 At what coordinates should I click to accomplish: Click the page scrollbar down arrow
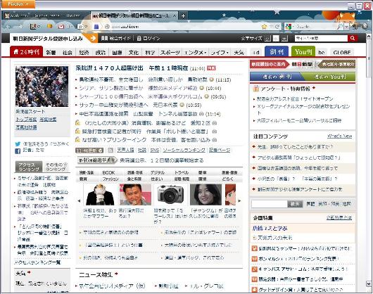point(369,283)
